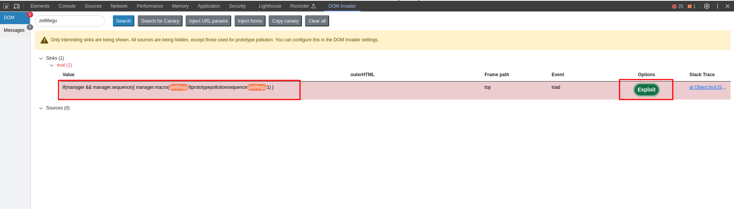This screenshot has width=734, height=209.
Task: Click the Inject URL params button
Action: [x=208, y=21]
